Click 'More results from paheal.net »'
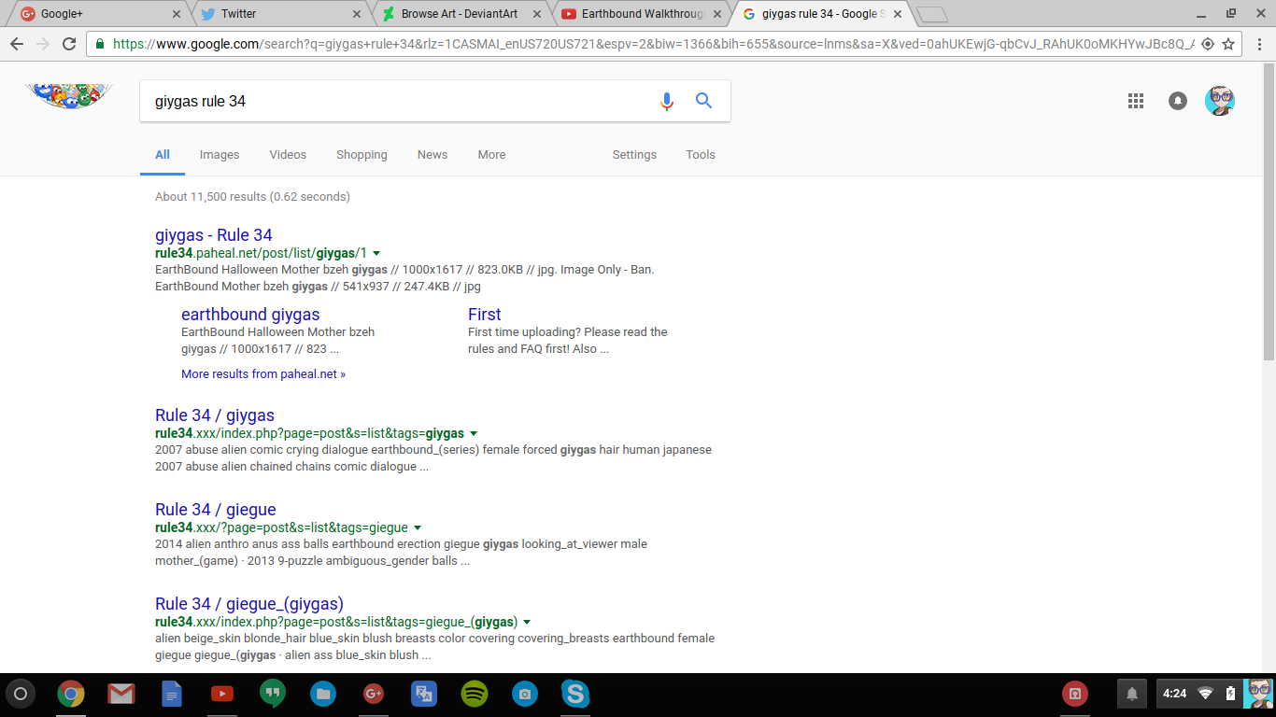Viewport: 1276px width, 717px height. point(263,374)
